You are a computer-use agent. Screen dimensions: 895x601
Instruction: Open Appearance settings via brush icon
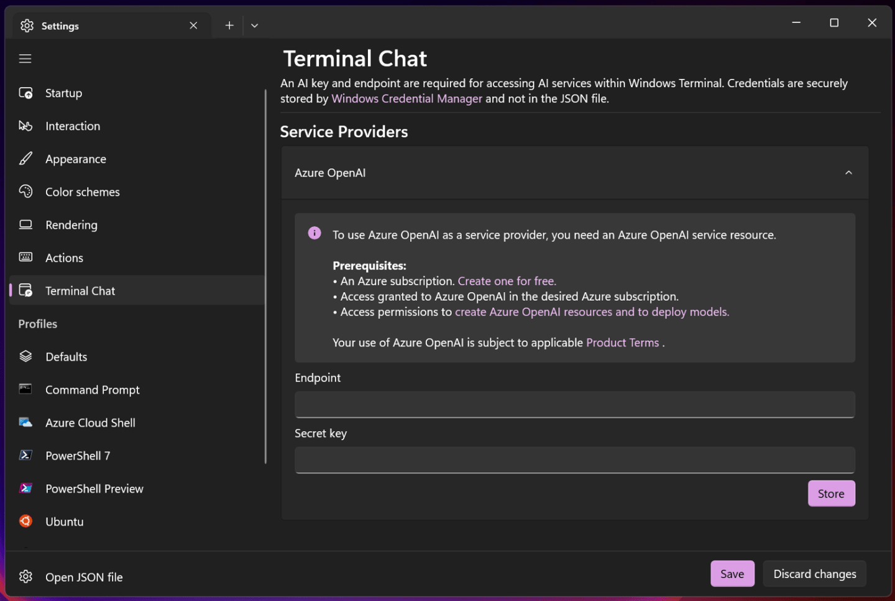(25, 158)
